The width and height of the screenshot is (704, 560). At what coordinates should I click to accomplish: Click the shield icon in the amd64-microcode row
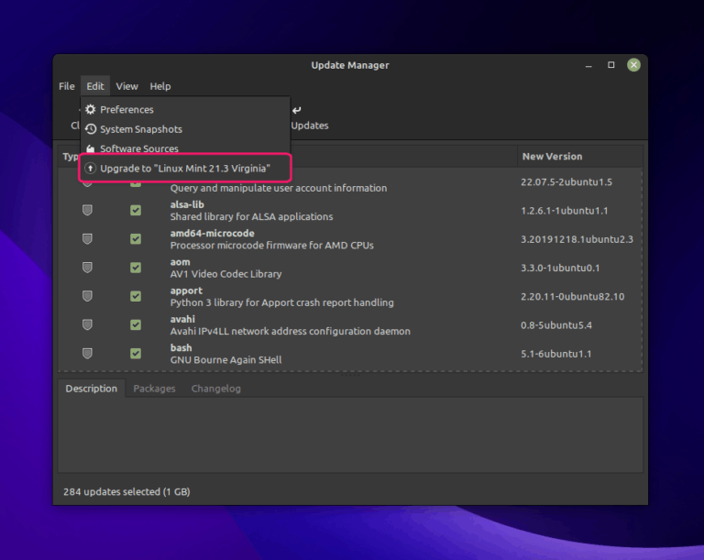tap(88, 239)
